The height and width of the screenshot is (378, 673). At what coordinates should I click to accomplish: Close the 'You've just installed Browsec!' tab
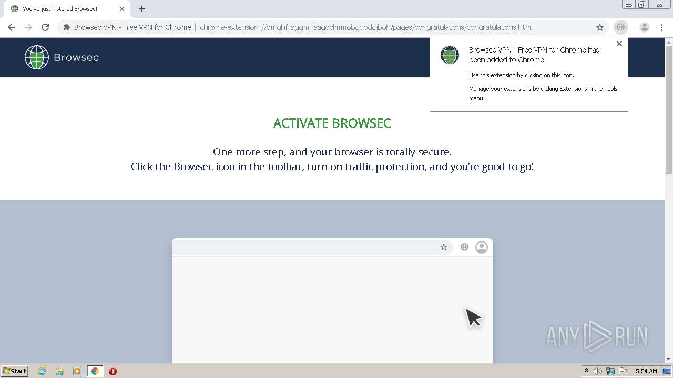[122, 9]
